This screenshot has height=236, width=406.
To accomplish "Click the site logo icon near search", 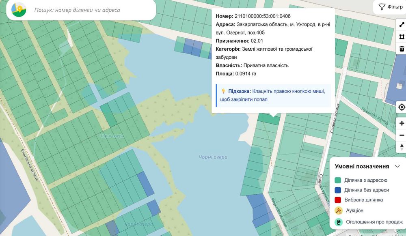I will [19, 10].
